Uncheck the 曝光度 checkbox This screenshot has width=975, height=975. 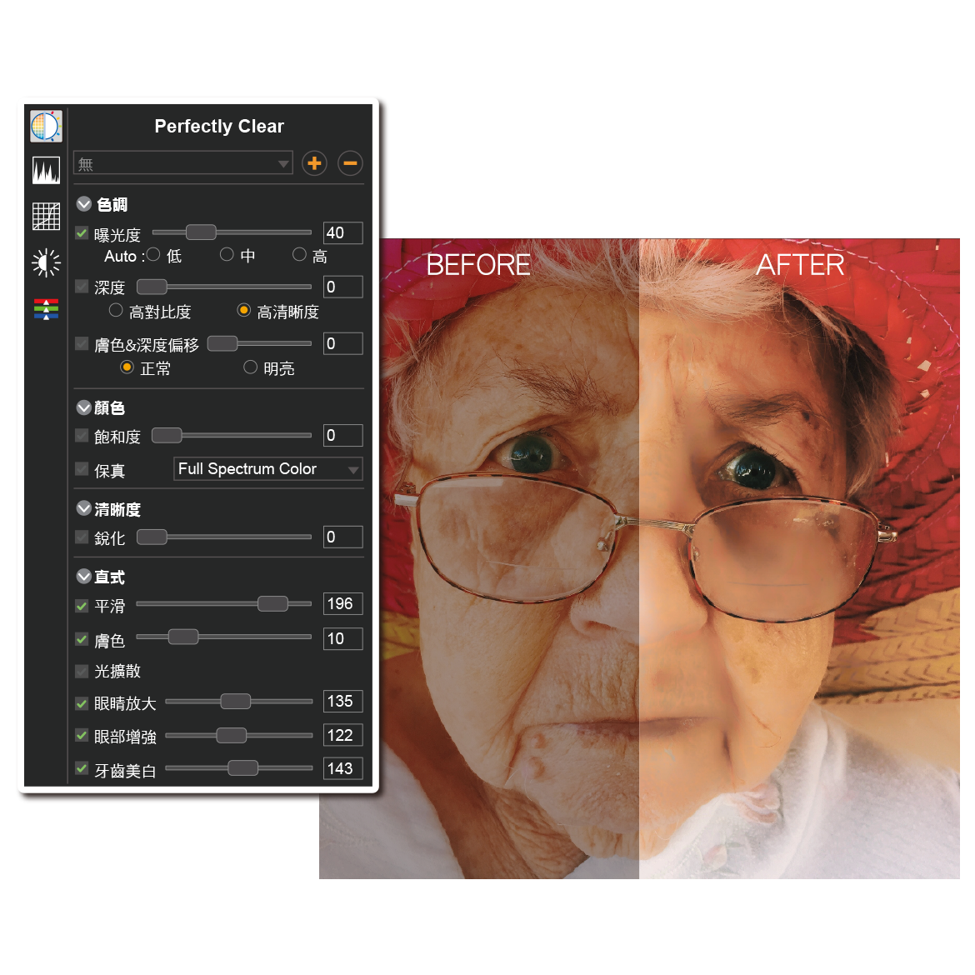point(82,233)
